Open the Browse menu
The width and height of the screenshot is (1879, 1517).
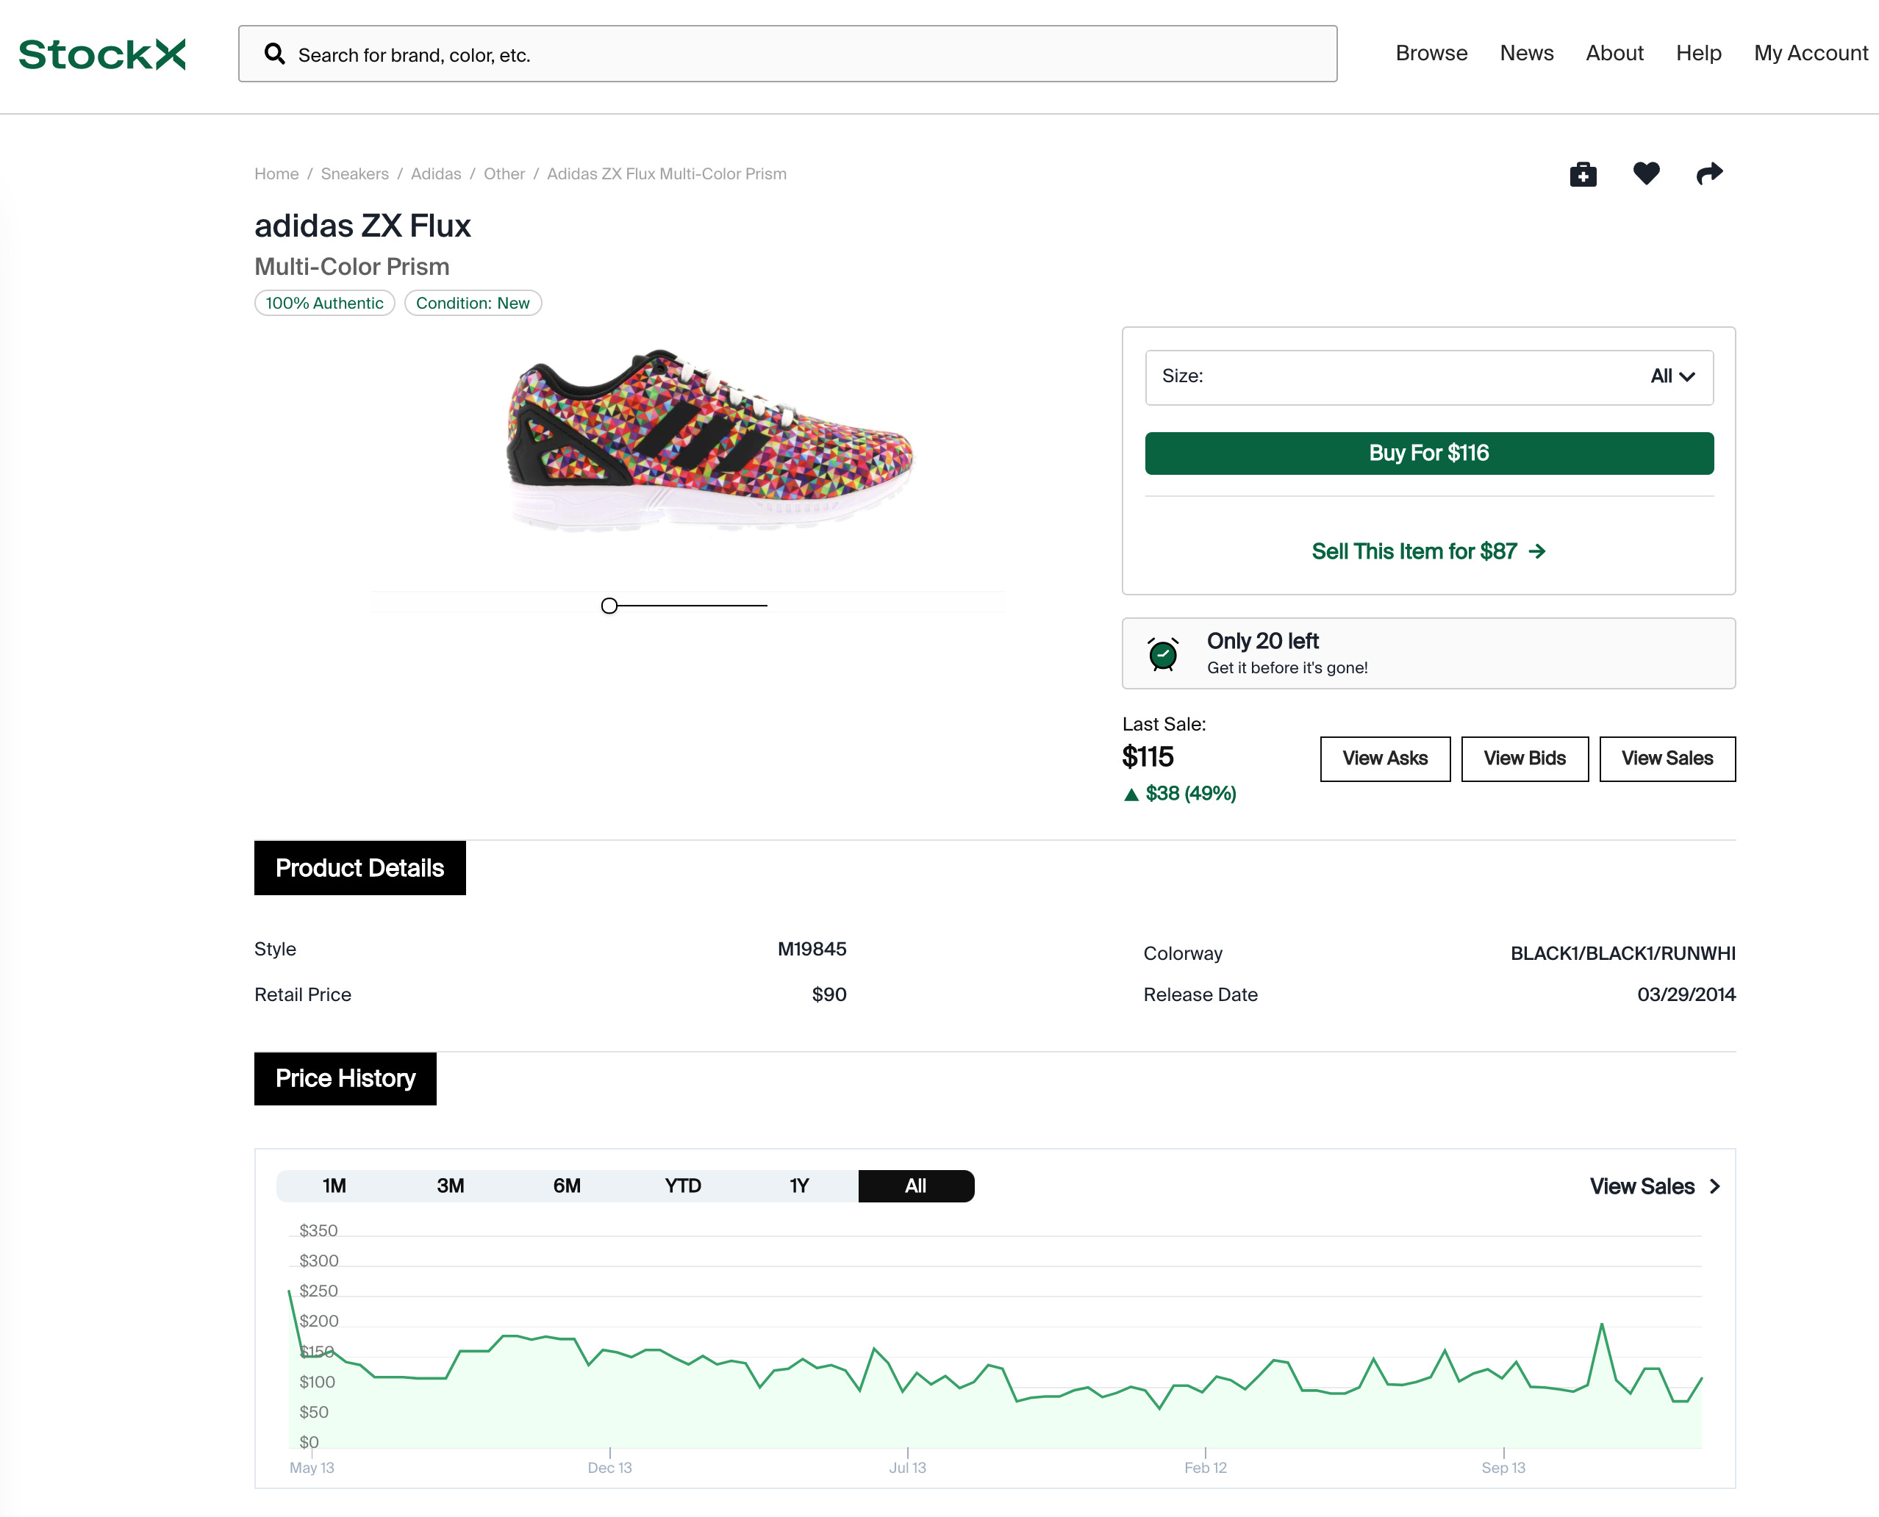tap(1431, 54)
